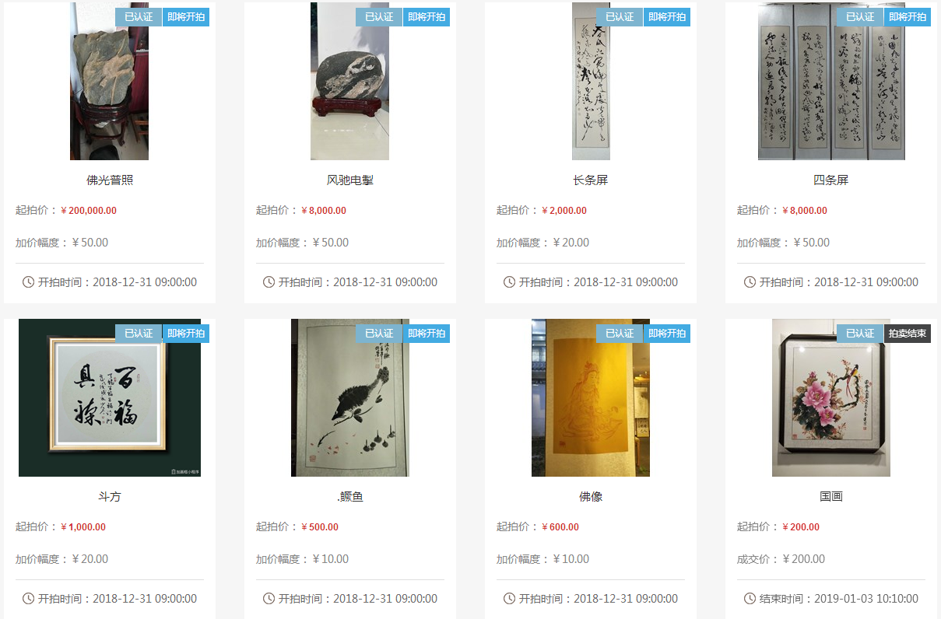Click the clock icon under 风驰电掣
The image size is (941, 619).
point(269,282)
